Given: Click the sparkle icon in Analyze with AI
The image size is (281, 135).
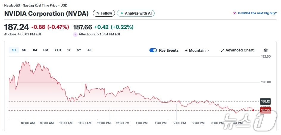Looking at the screenshot, I should click(x=122, y=13).
